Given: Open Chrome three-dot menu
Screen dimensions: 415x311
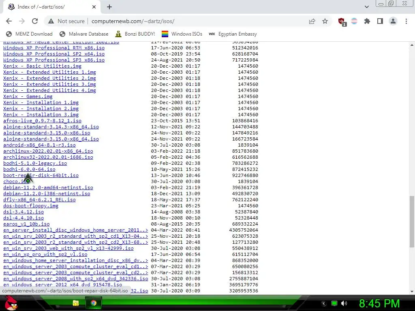Looking at the screenshot, I should coord(406,21).
